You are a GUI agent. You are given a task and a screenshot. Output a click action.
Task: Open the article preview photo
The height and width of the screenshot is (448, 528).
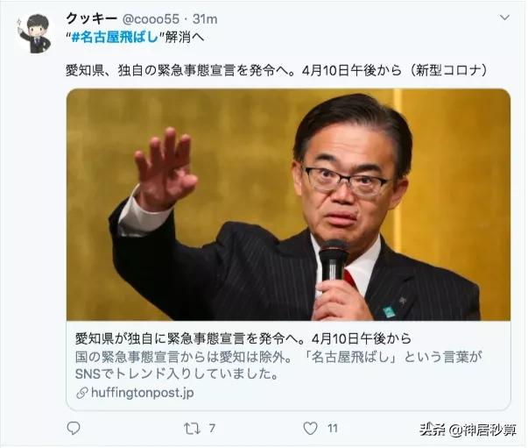tap(288, 204)
